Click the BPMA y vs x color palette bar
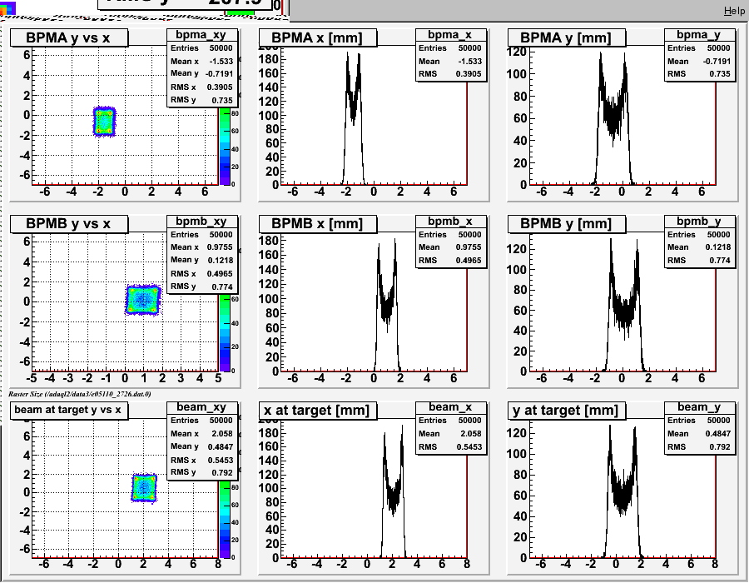The width and height of the screenshot is (749, 583). (225, 147)
